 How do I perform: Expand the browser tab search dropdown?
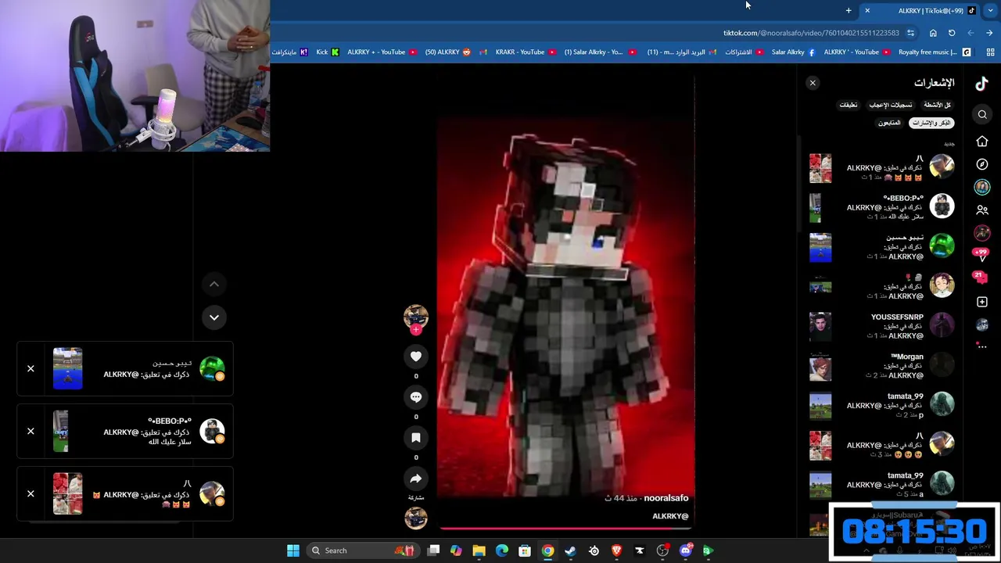coord(991,11)
